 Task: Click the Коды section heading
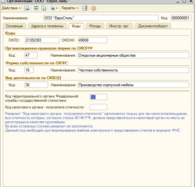10,33
